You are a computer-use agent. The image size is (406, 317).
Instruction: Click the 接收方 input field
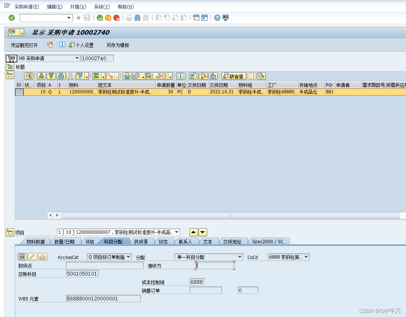pyautogui.click(x=215, y=265)
